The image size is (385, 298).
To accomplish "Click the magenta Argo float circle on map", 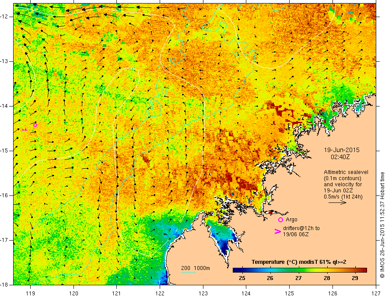I will (35, 125).
